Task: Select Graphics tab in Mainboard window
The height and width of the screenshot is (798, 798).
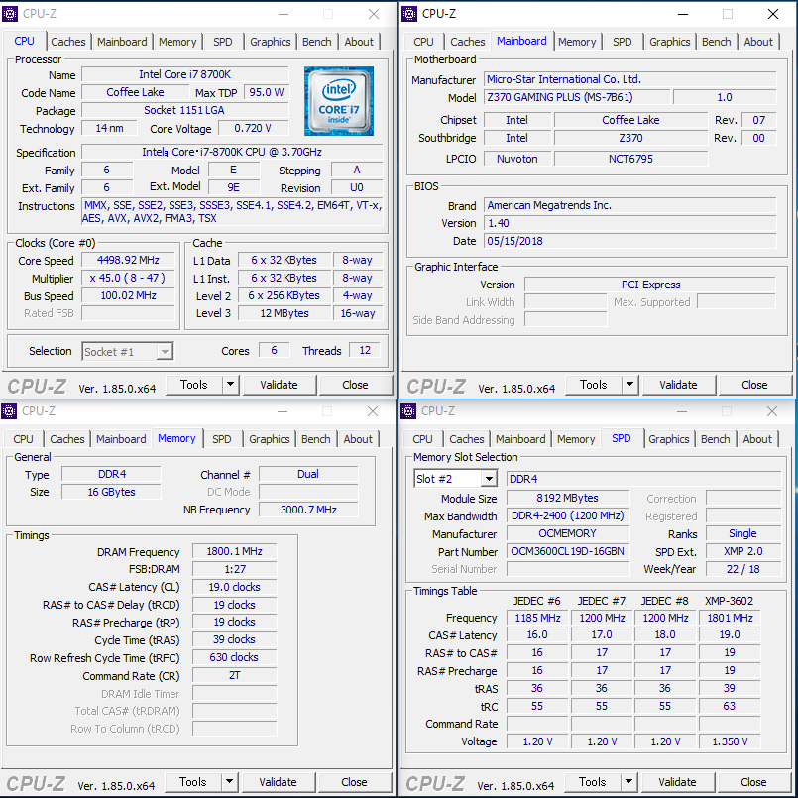Action: click(669, 42)
